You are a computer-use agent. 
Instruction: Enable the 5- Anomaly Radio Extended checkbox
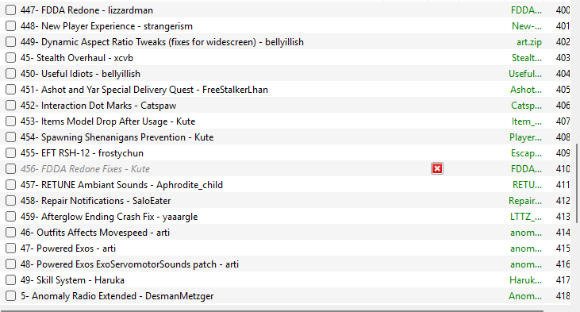point(11,296)
